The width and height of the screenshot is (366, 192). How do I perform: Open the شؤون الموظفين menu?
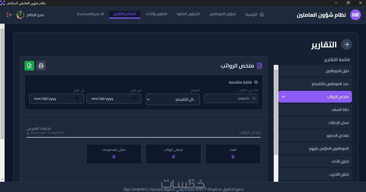(x=223, y=14)
